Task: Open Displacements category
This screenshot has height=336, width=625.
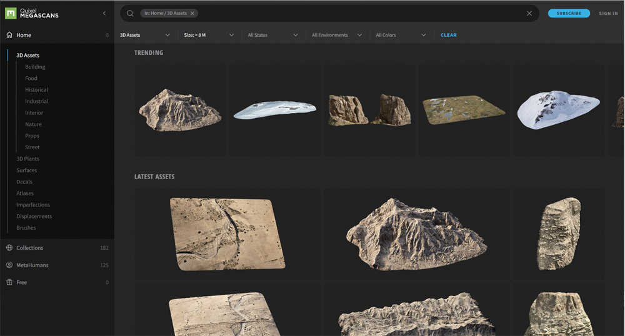Action: [x=34, y=217]
